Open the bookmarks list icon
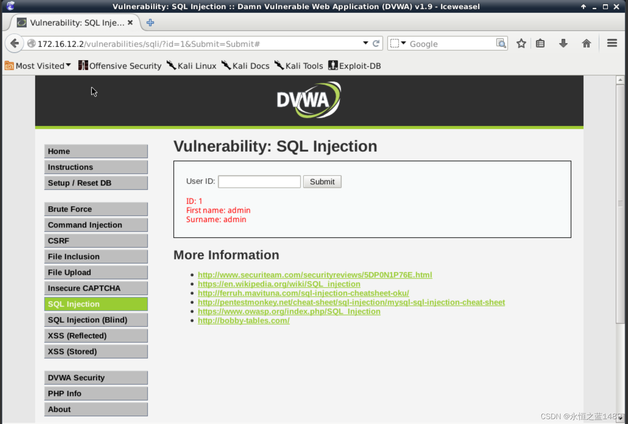Viewport: 628px width, 424px height. pos(540,43)
